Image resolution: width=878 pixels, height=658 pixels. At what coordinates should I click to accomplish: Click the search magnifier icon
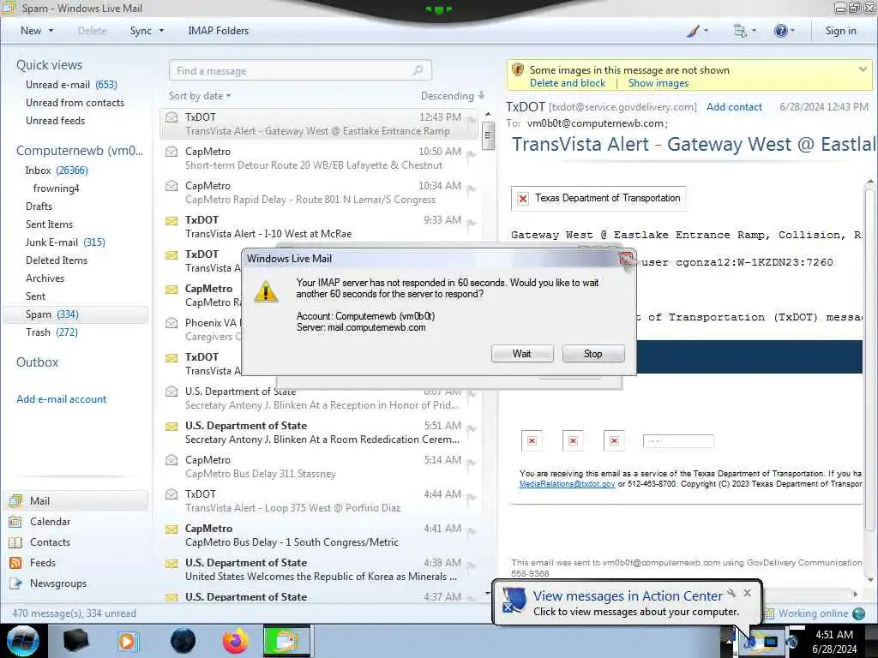(x=418, y=70)
